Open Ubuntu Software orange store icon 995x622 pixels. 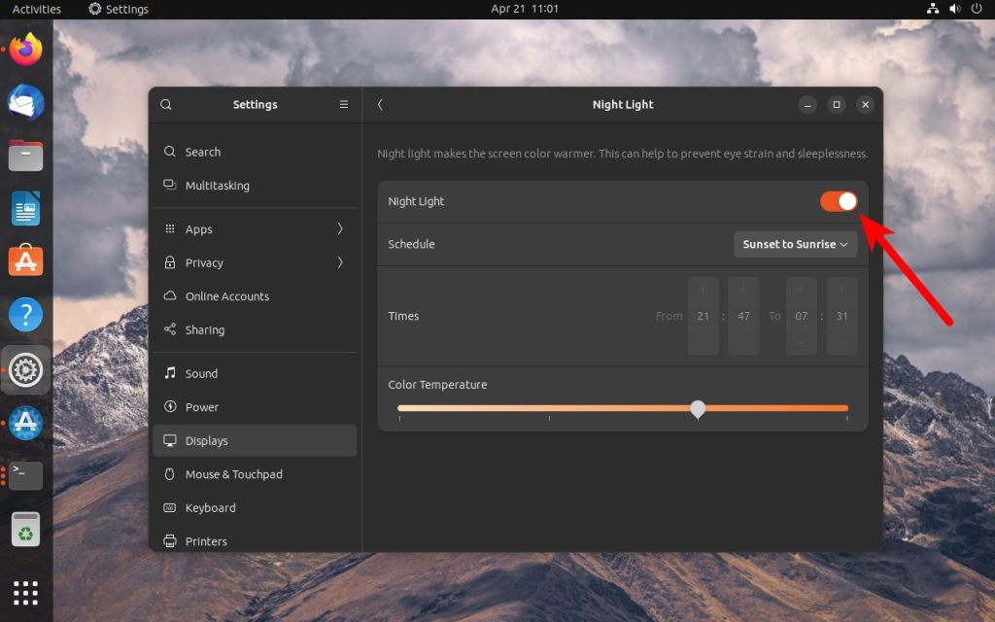pyautogui.click(x=25, y=259)
